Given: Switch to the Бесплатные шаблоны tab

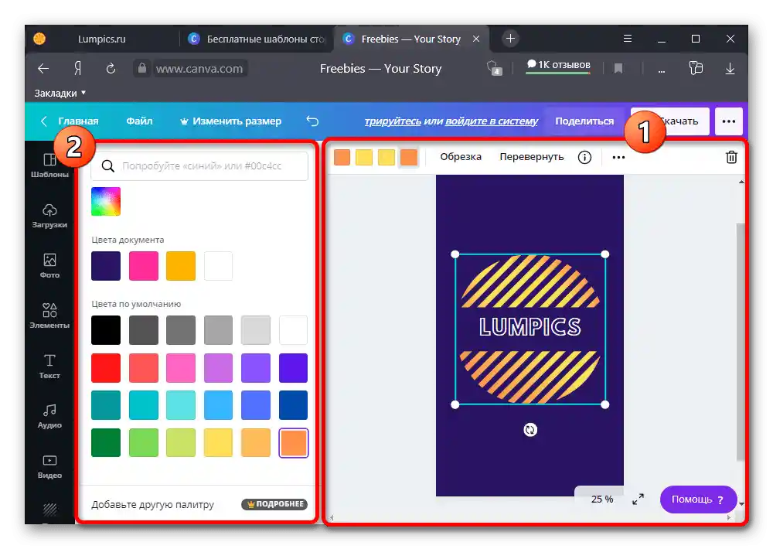Looking at the screenshot, I should (257, 39).
